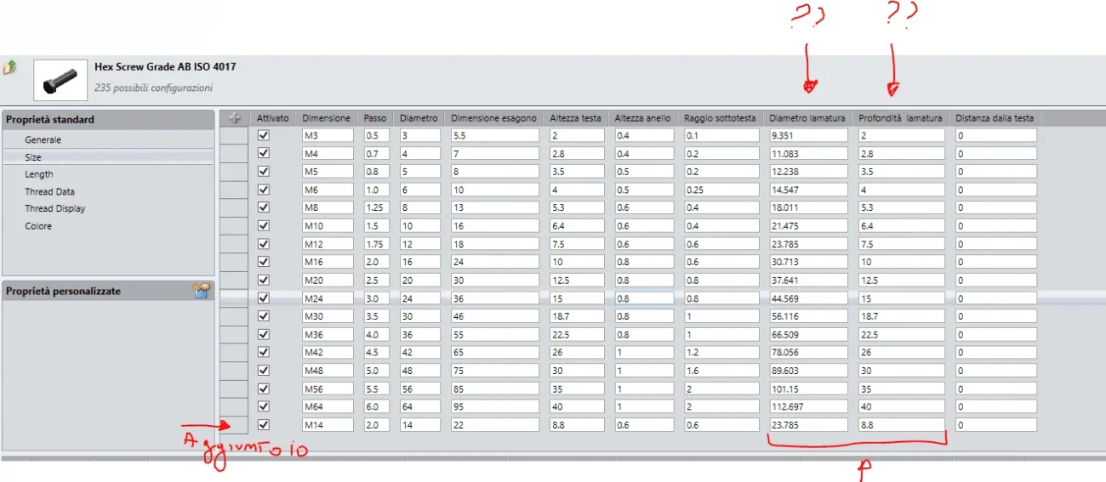Screen dimensions: 1106x482
Task: Click the custom properties edit icon
Action: click(201, 291)
